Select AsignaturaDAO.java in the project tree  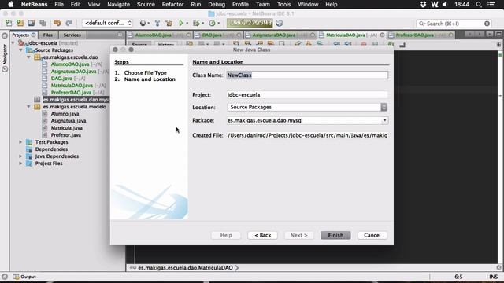point(73,72)
